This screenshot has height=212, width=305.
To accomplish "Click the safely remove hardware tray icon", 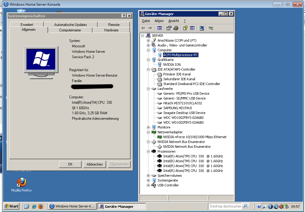I will 287,207.
